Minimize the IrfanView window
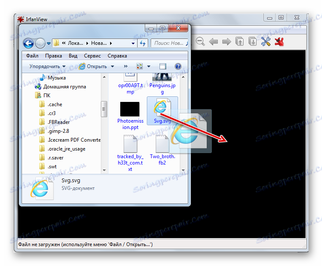The width and height of the screenshot is (322, 266). point(269,17)
